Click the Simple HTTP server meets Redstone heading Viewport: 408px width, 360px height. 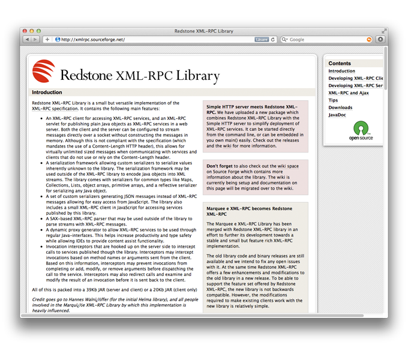point(252,110)
